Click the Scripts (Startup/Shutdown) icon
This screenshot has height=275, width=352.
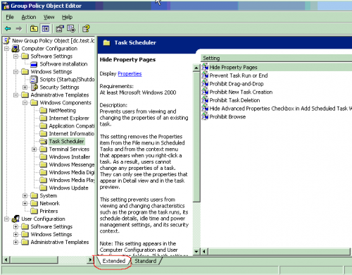(34, 80)
